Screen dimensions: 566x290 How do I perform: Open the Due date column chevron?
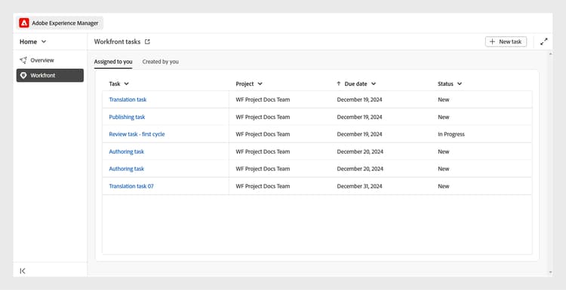(x=374, y=84)
